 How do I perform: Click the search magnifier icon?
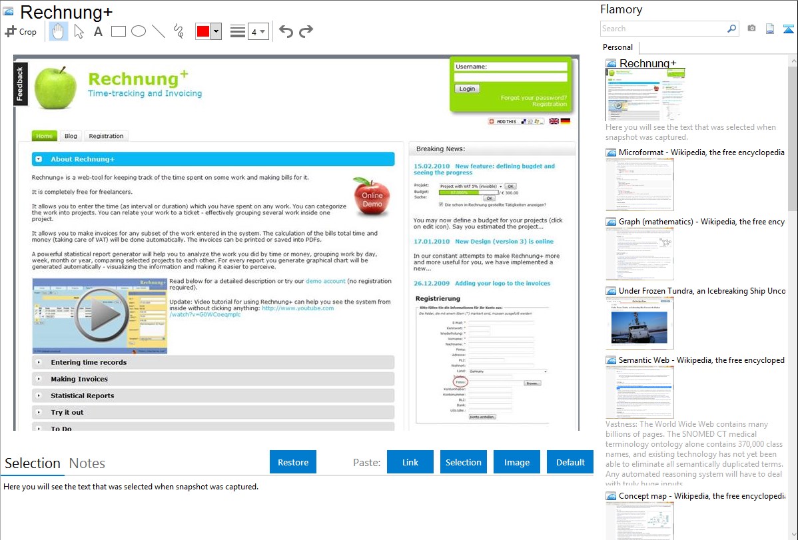(x=731, y=29)
